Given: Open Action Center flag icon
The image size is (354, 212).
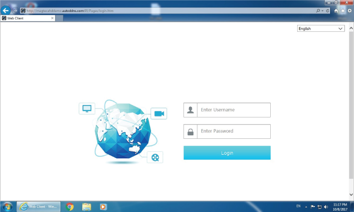Looking at the screenshot, I should pos(313,207).
